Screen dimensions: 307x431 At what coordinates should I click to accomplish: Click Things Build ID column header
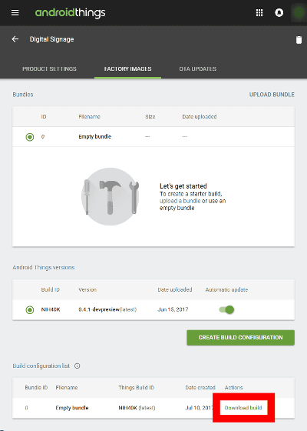(137, 388)
